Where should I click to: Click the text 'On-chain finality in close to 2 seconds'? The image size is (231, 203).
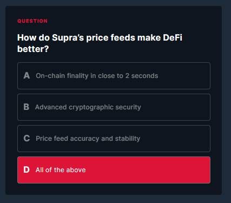[97, 76]
